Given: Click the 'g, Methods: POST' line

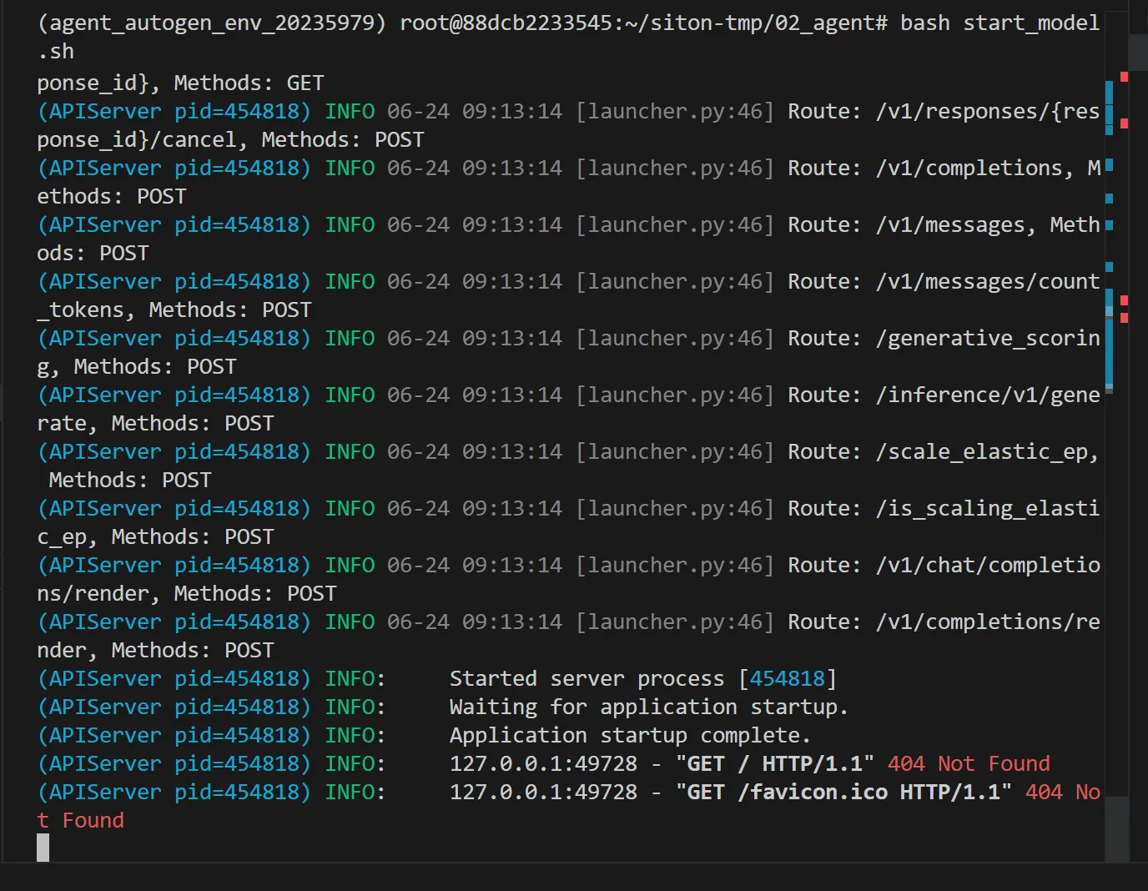Looking at the screenshot, I should coord(137,366).
